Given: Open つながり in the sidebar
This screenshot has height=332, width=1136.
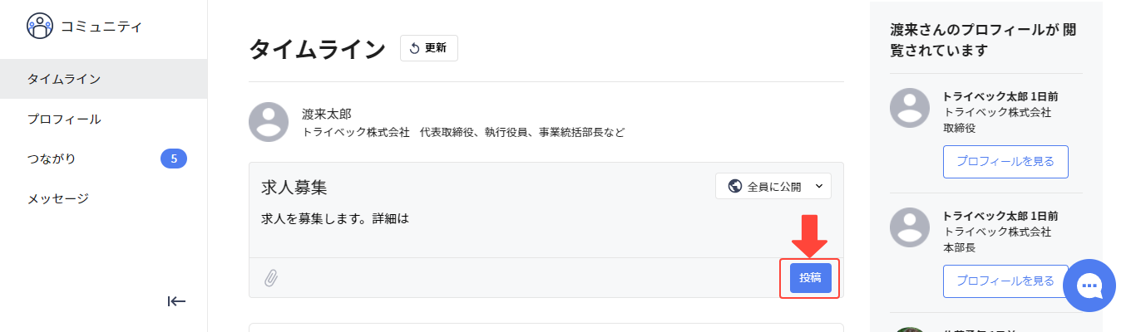Looking at the screenshot, I should click(103, 159).
